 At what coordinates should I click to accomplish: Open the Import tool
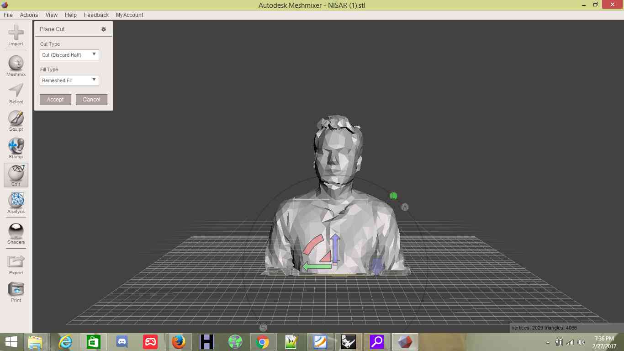click(x=16, y=36)
